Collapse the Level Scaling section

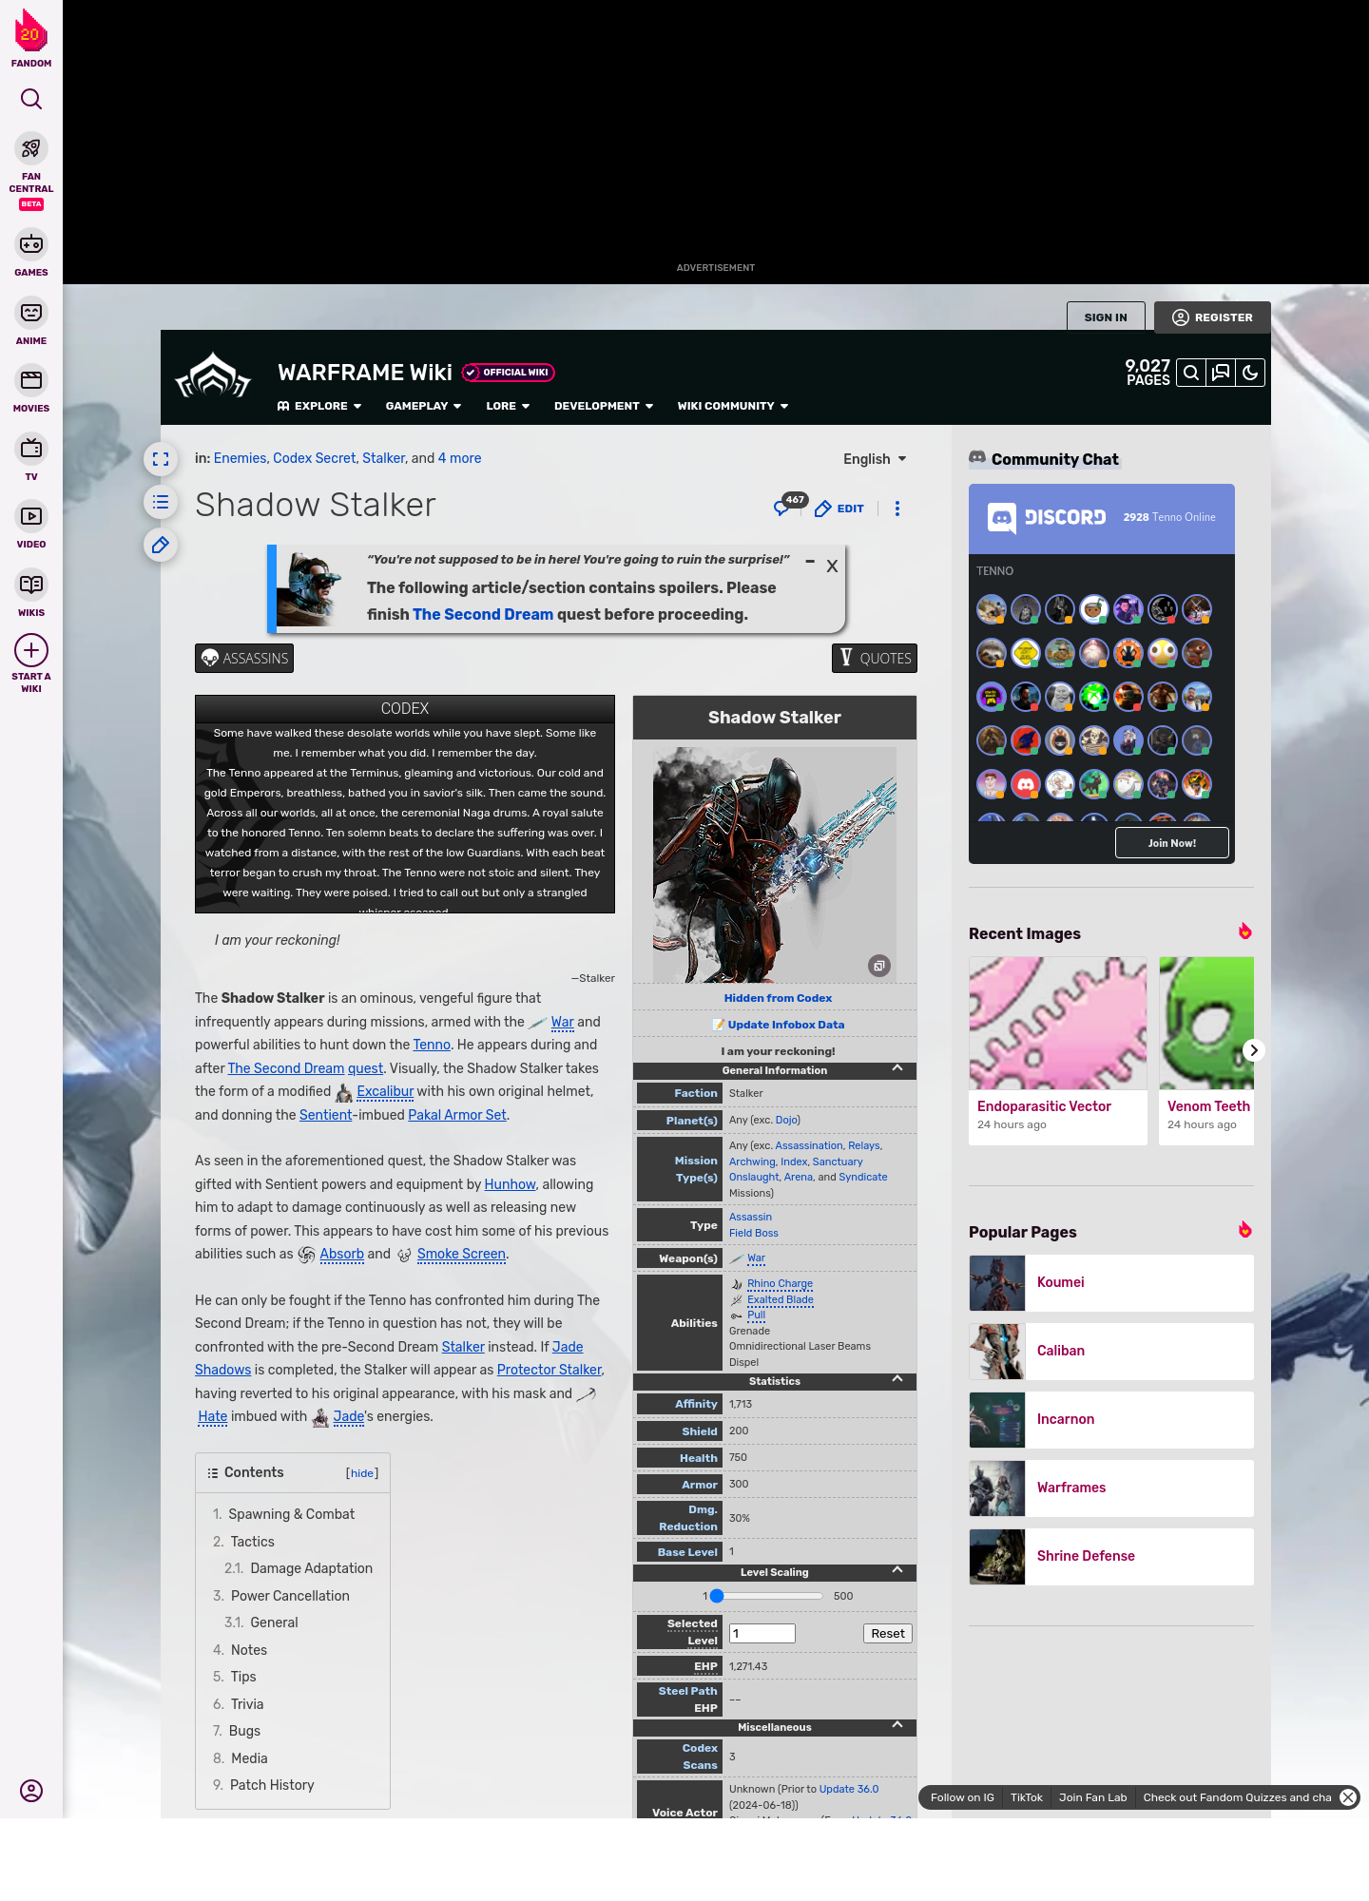click(x=897, y=1570)
